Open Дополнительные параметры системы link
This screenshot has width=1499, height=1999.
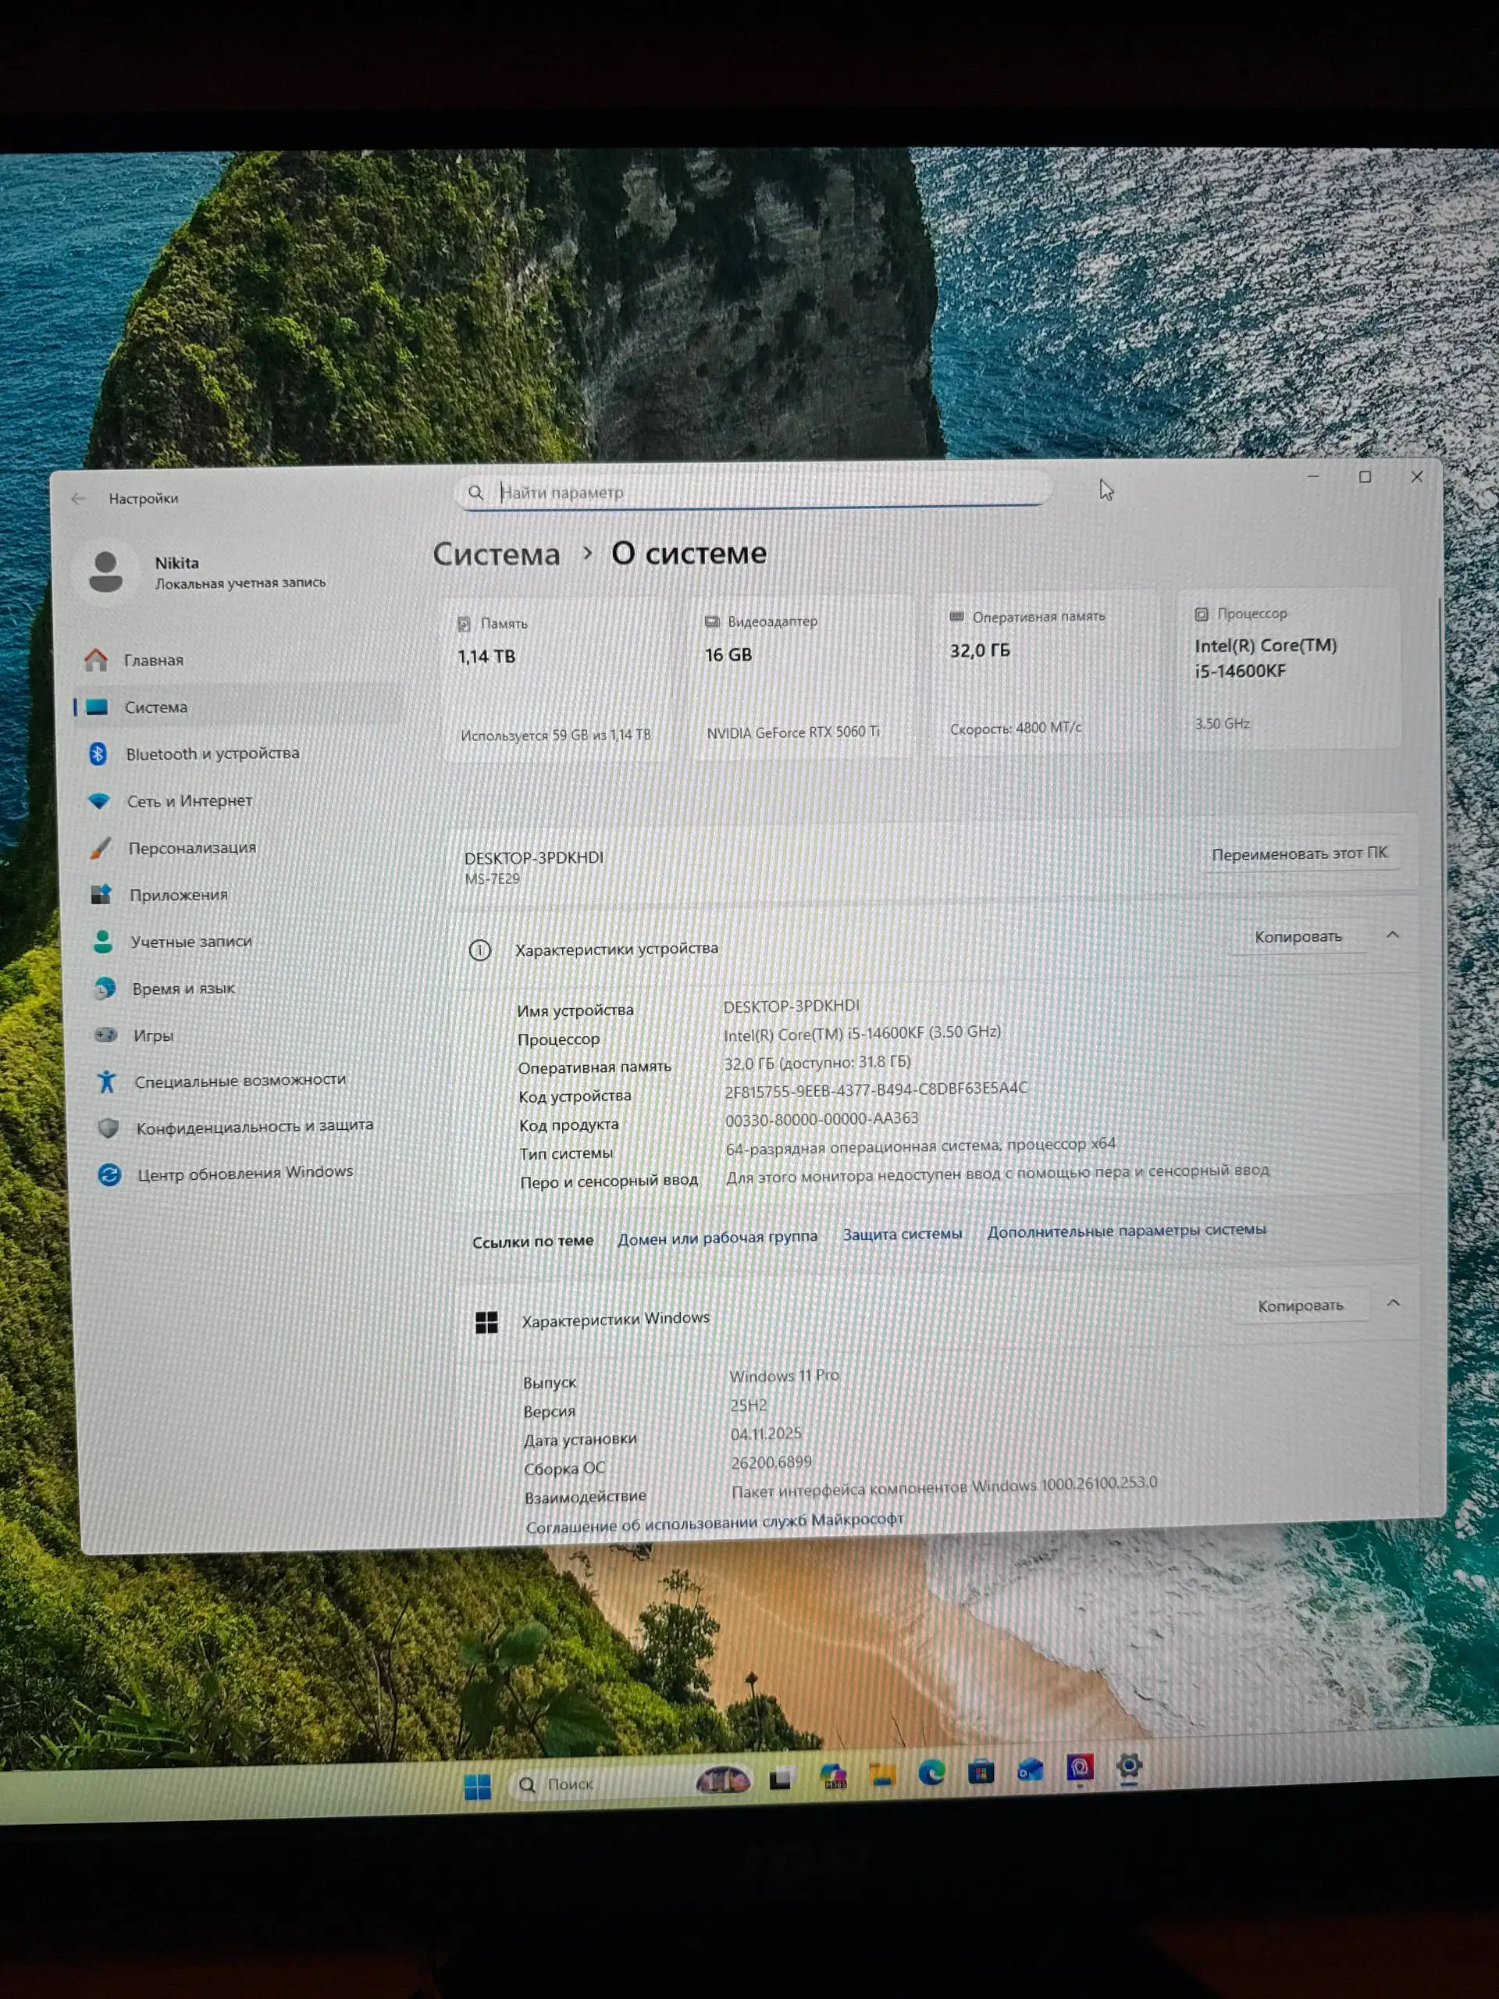tap(1126, 1230)
